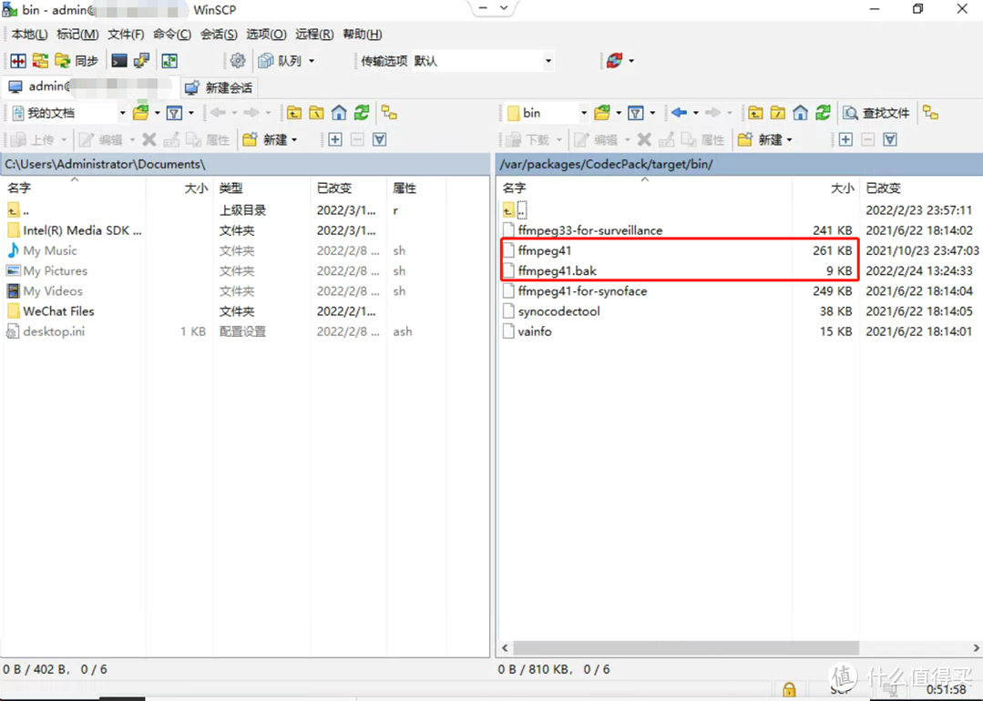Expand the 队列 queue dropdown arrow

click(312, 61)
